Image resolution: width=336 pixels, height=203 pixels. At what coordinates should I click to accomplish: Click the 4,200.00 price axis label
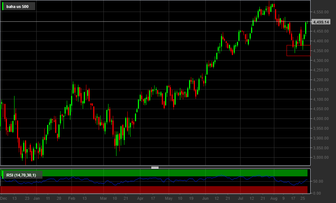(321, 80)
